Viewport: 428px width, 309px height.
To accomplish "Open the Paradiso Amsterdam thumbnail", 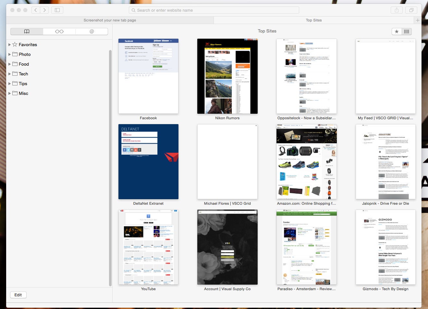I will pyautogui.click(x=307, y=247).
